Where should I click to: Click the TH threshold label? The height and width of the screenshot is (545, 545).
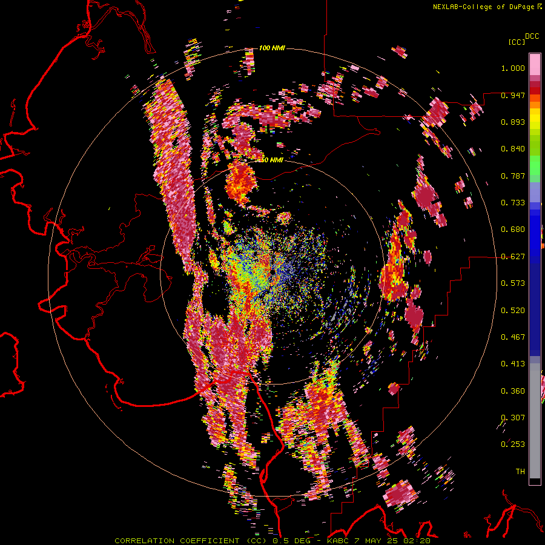(x=520, y=472)
